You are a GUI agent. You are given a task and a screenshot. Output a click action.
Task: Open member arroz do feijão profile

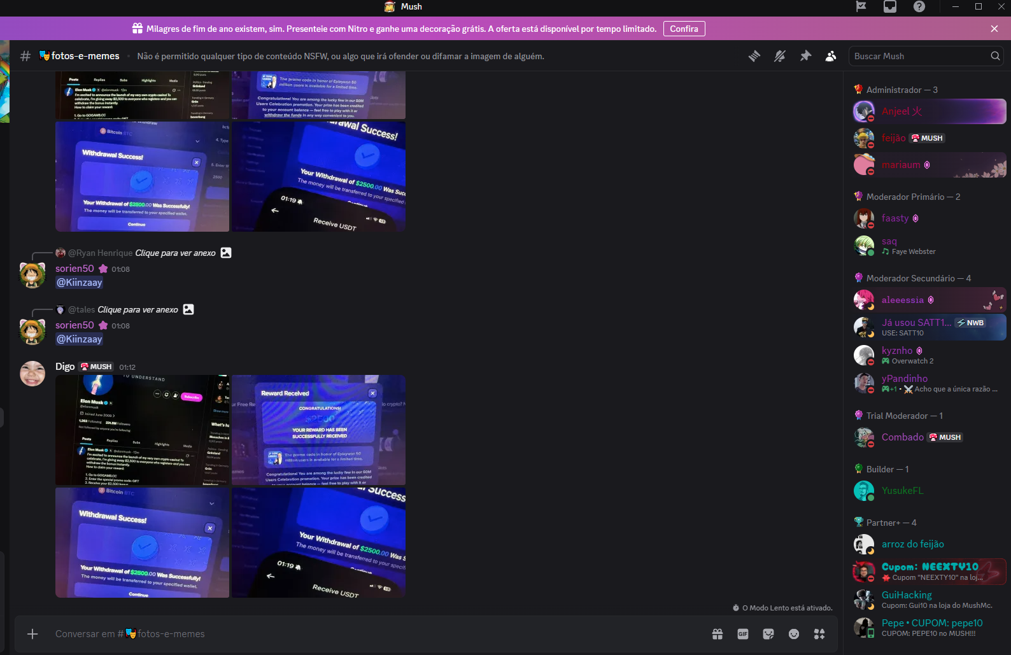coord(930,544)
